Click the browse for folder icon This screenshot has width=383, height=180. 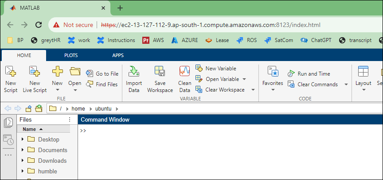click(x=39, y=108)
